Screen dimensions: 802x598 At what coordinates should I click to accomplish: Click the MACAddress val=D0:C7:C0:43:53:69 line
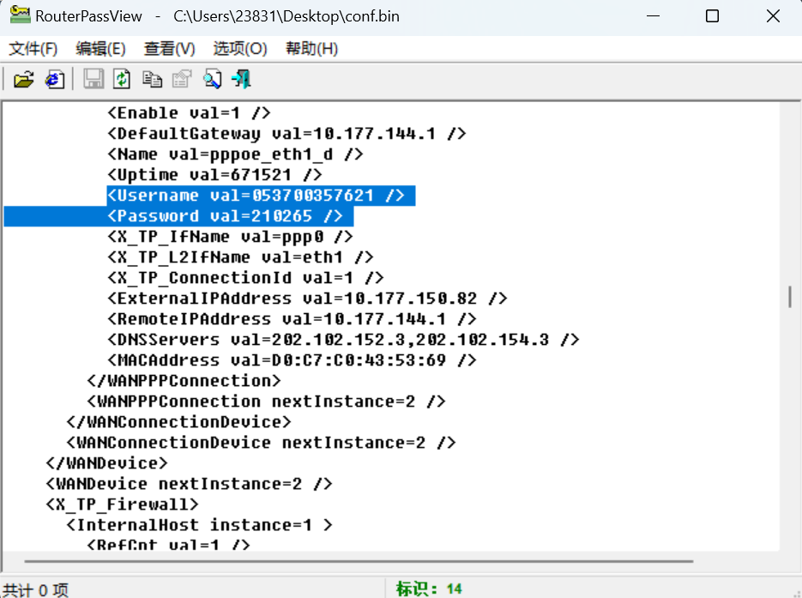292,360
